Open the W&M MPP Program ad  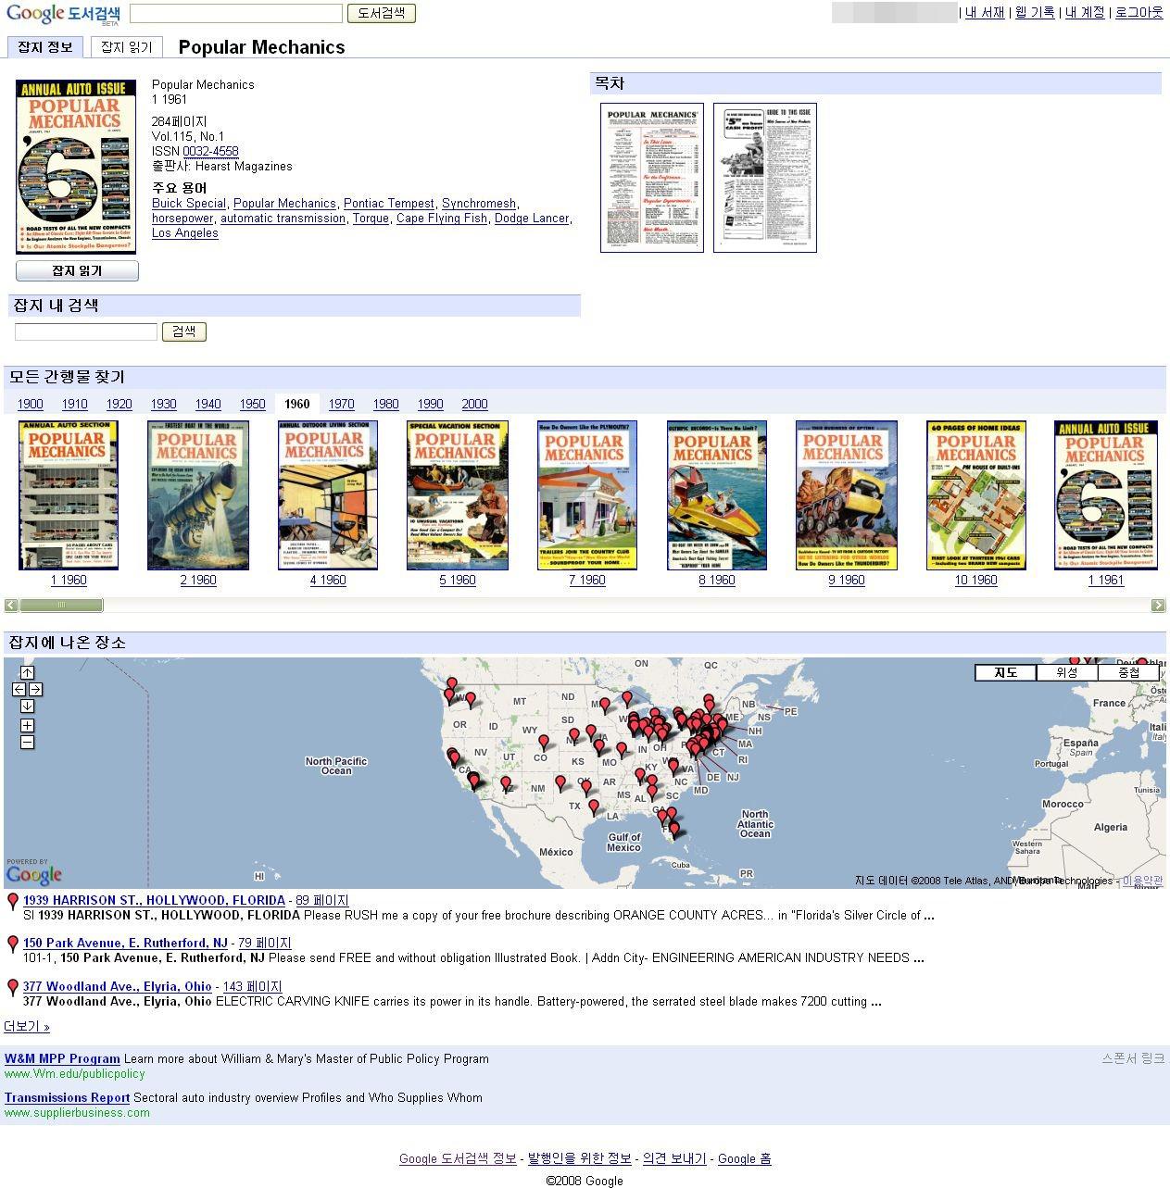pos(62,1058)
